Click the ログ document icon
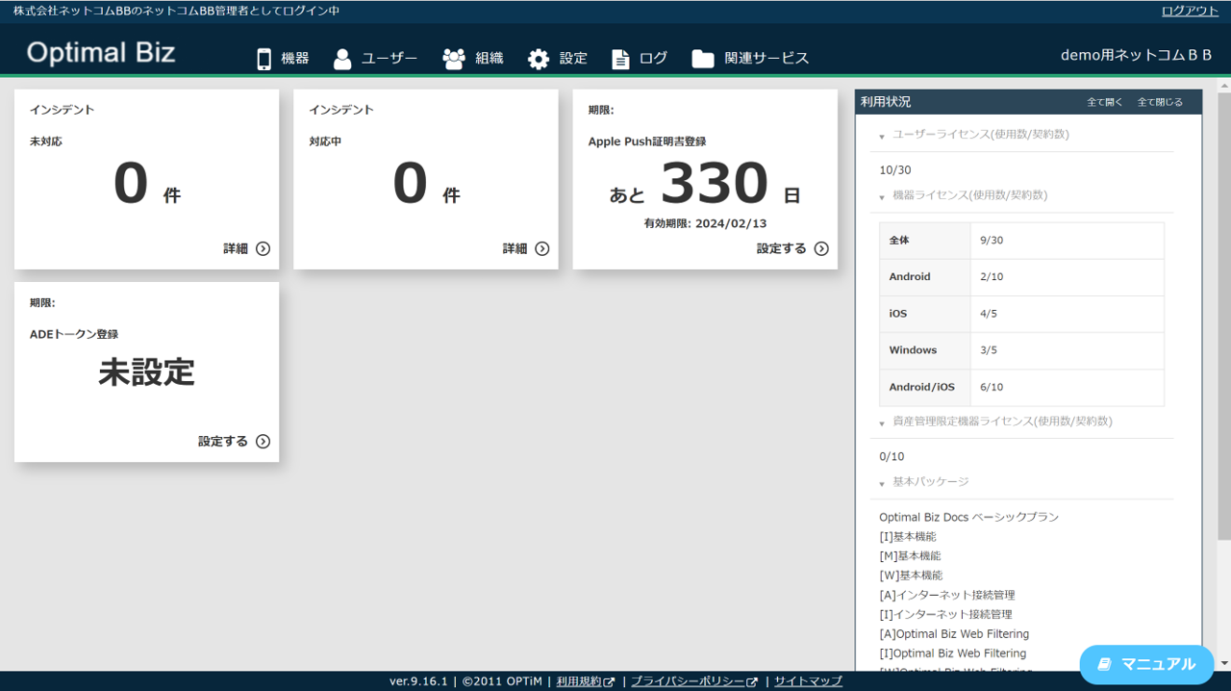1231x691 pixels. click(621, 59)
